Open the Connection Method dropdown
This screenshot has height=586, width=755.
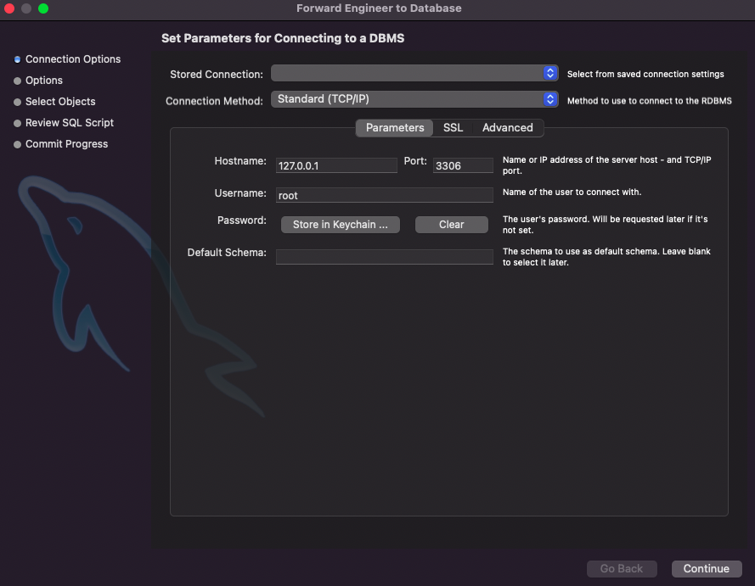[x=414, y=99]
